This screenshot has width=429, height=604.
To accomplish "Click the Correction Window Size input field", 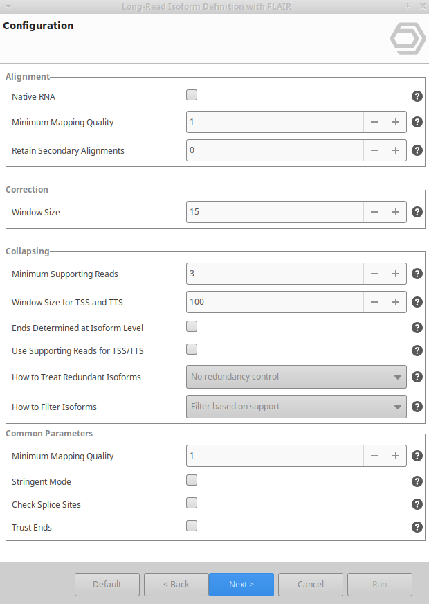I will tap(275, 212).
